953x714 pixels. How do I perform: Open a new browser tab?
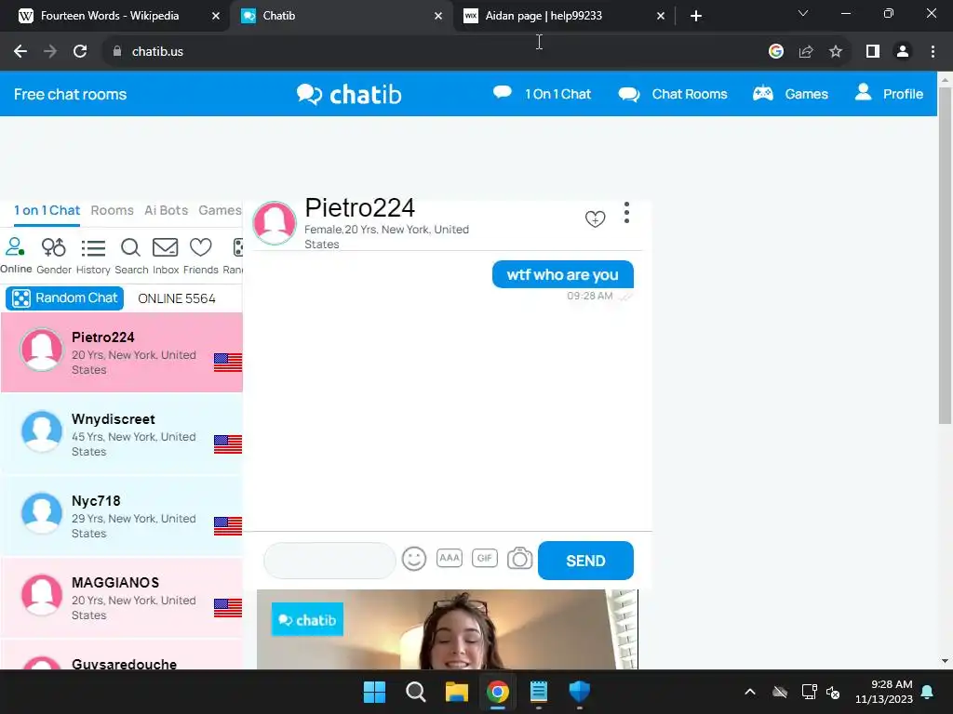point(696,16)
